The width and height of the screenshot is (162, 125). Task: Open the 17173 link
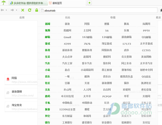click(127, 44)
